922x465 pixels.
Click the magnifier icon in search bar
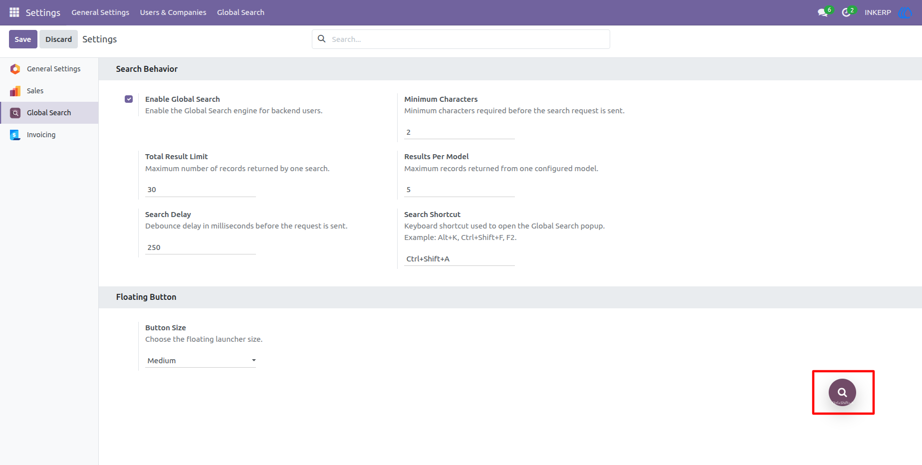click(x=322, y=39)
